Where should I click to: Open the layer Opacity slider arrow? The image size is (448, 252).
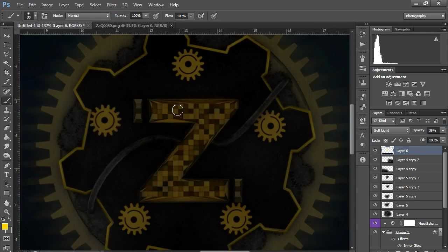click(443, 131)
